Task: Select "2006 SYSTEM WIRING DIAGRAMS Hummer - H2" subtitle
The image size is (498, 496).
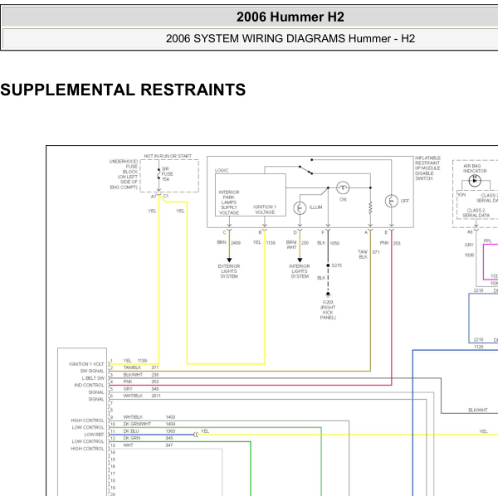Action: pos(290,38)
